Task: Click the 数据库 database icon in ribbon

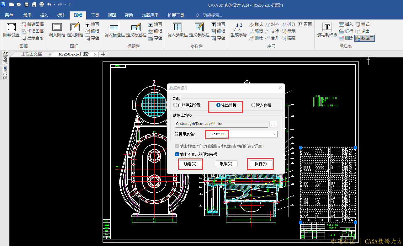Action: tap(365, 38)
